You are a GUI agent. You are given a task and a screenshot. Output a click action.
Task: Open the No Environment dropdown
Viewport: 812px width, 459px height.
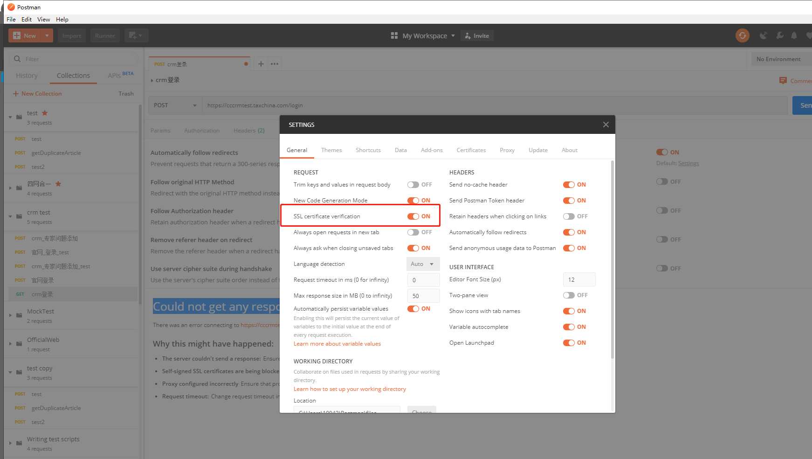[782, 59]
